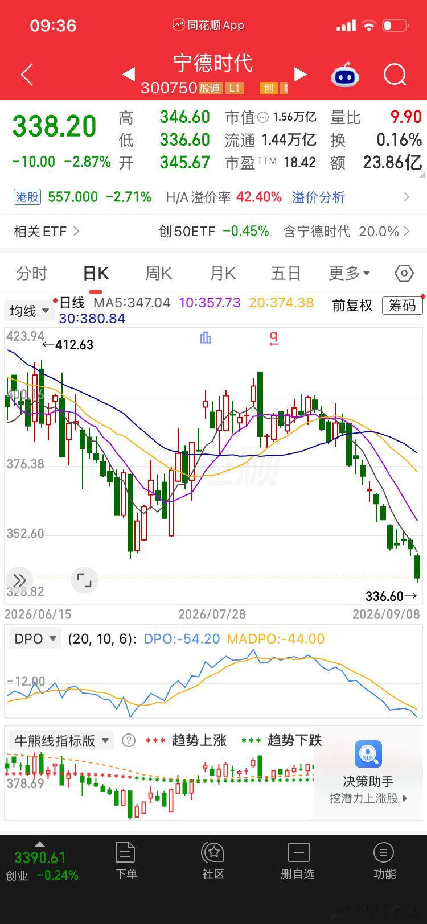This screenshot has height=924, width=427.
Task: Tap the 创 board tag
Action: (268, 88)
